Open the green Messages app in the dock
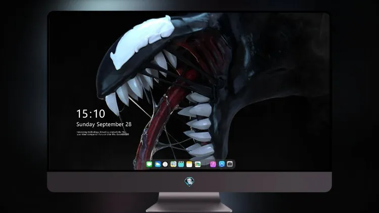Viewport: 379px width, 213px height. pos(149,165)
